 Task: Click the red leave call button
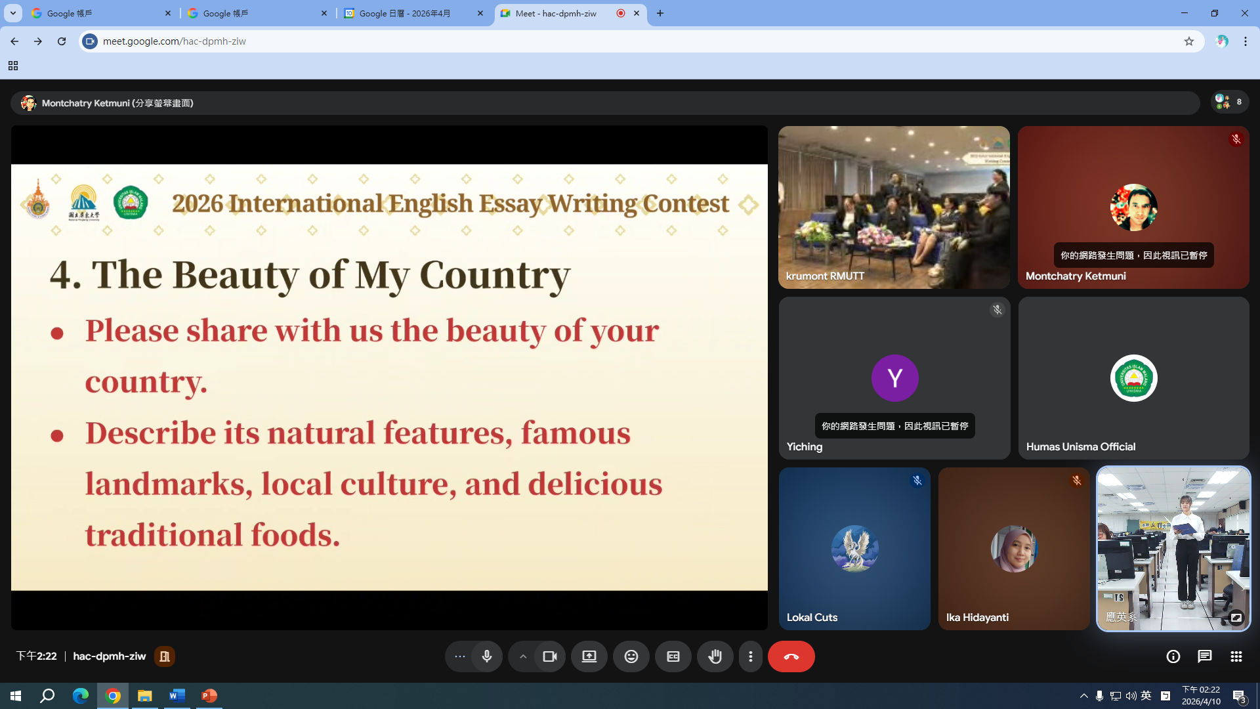[x=791, y=656]
